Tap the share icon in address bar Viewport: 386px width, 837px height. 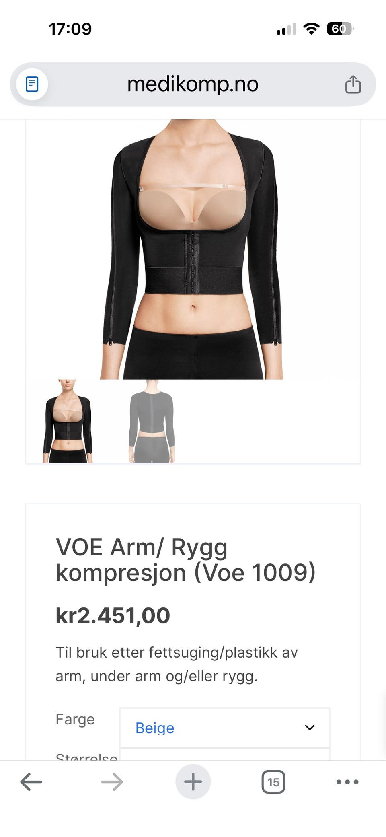coord(353,84)
